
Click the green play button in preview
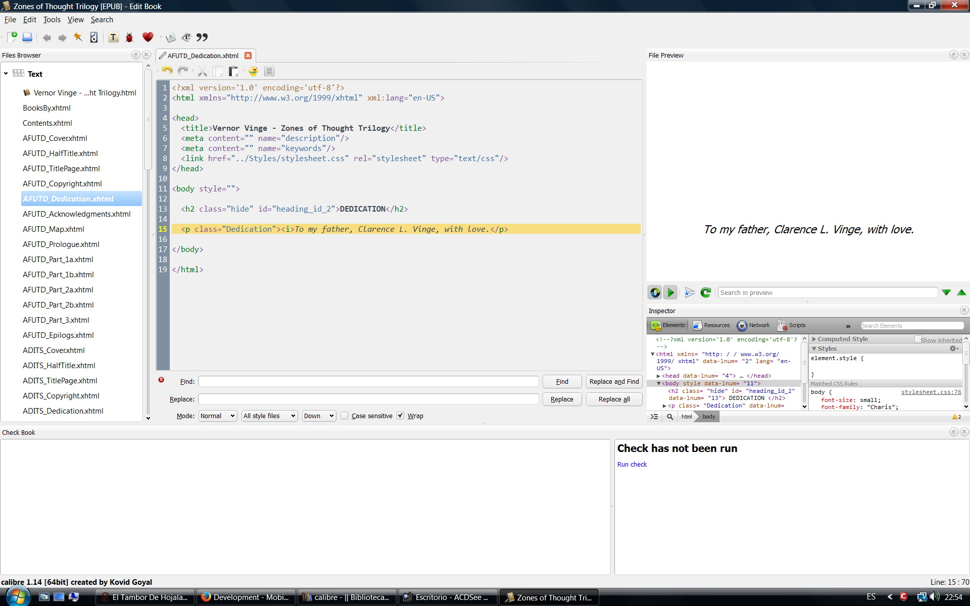670,292
